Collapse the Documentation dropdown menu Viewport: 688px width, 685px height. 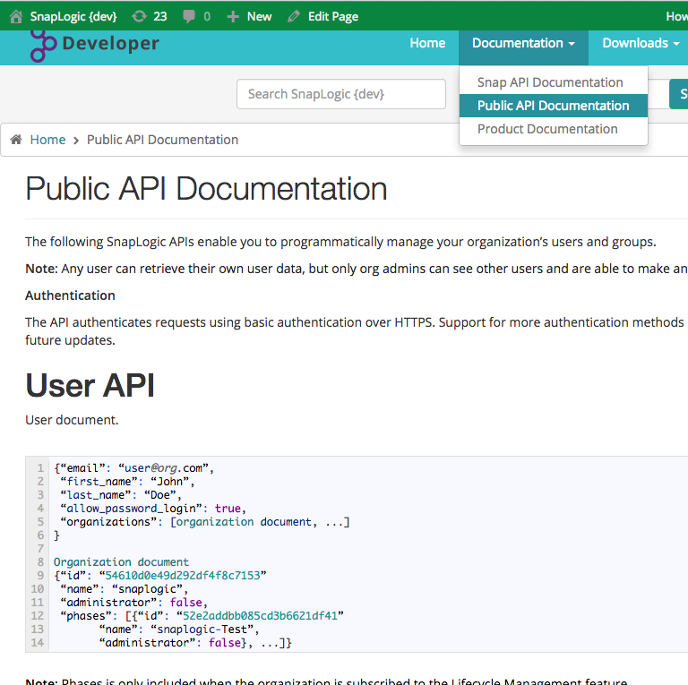point(523,43)
